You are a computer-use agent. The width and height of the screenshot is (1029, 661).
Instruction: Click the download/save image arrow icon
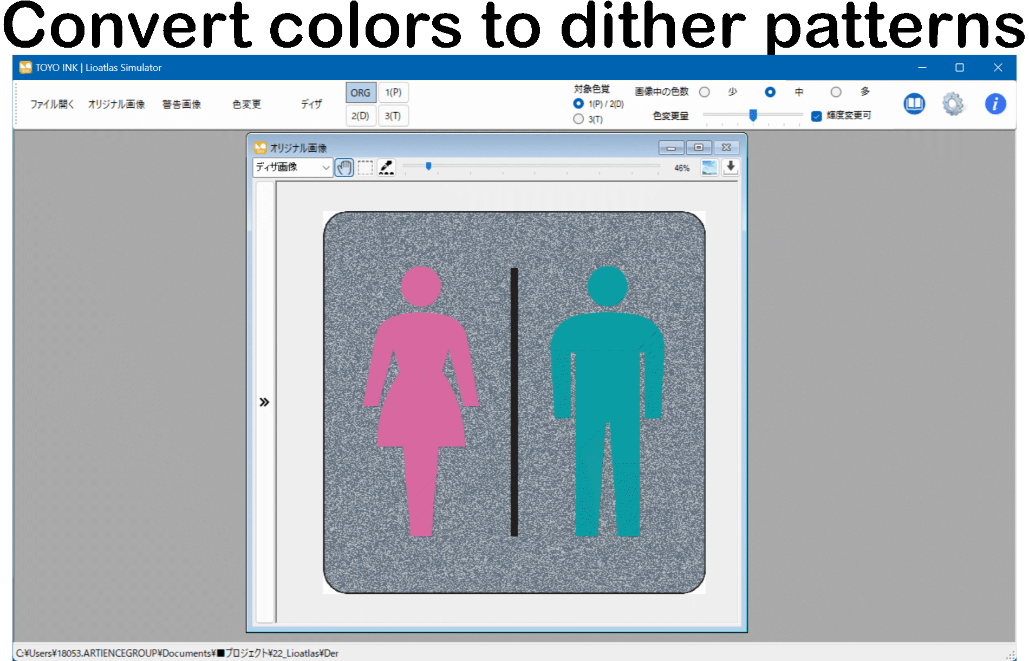(x=731, y=167)
